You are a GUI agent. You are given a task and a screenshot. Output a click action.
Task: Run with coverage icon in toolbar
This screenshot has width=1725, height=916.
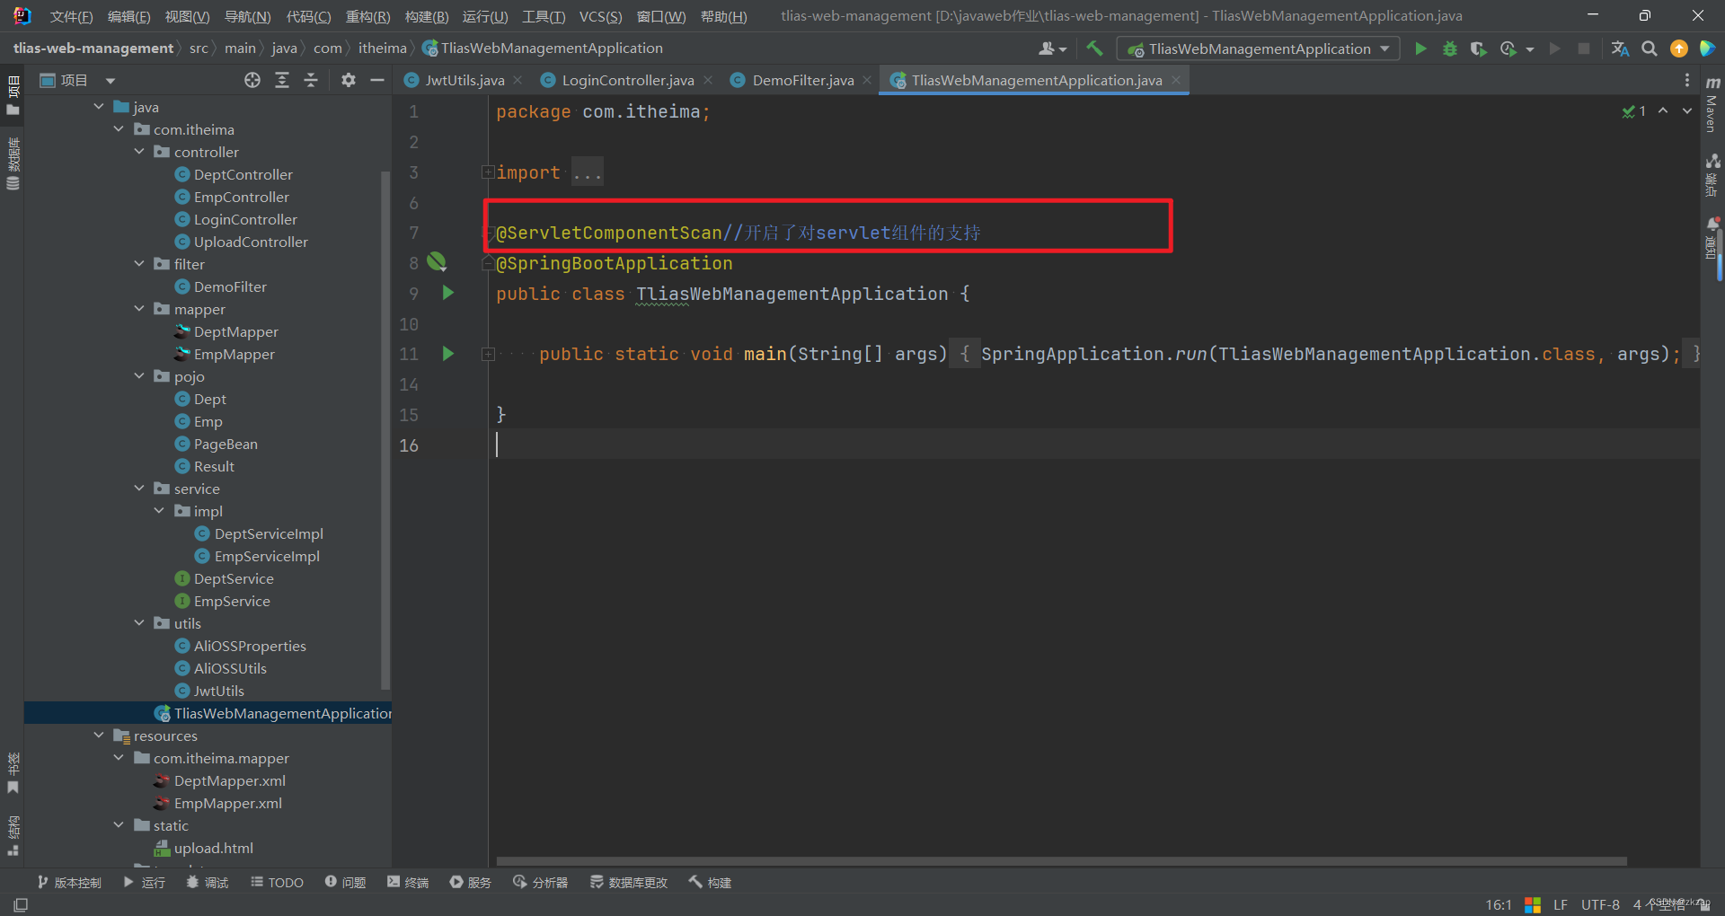(1478, 48)
